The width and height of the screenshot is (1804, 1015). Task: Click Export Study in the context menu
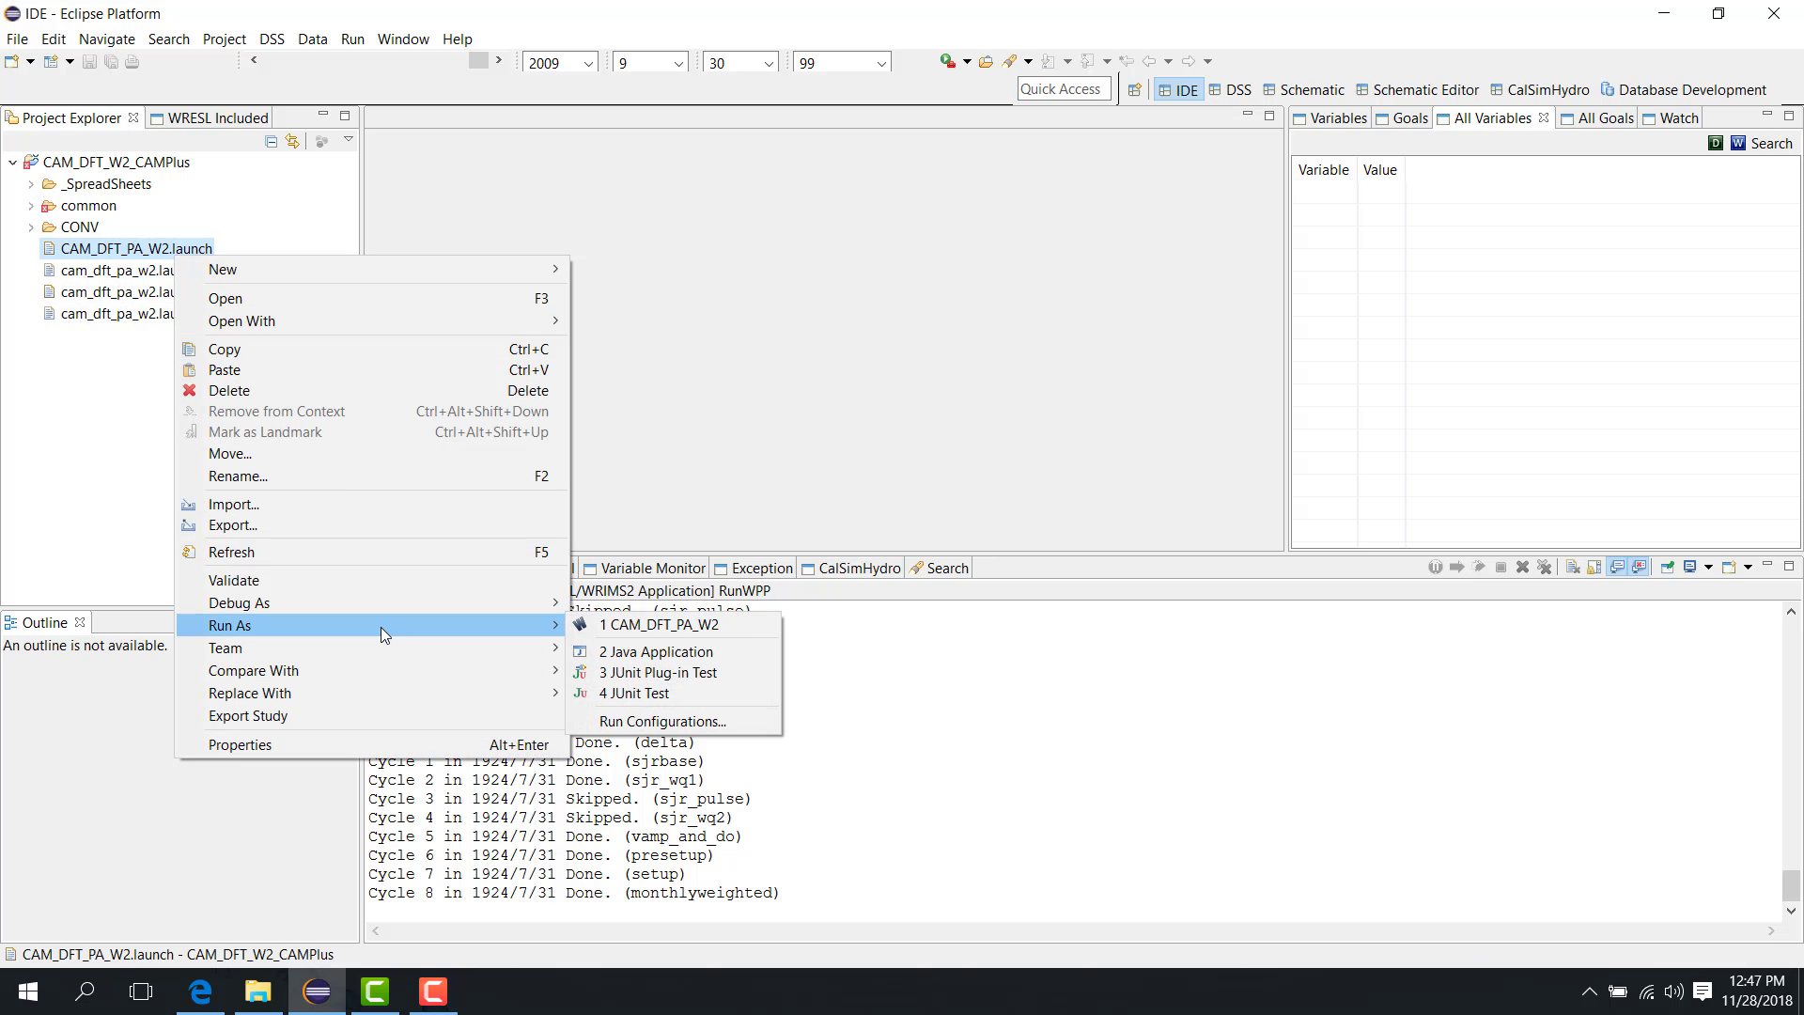(372, 716)
